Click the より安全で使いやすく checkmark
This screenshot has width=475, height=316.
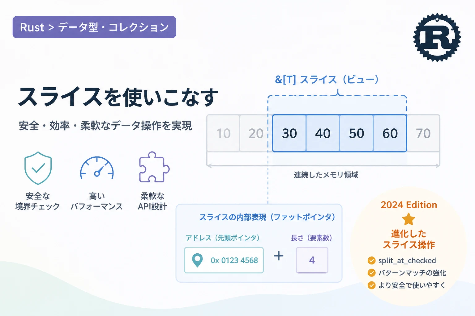(x=371, y=285)
